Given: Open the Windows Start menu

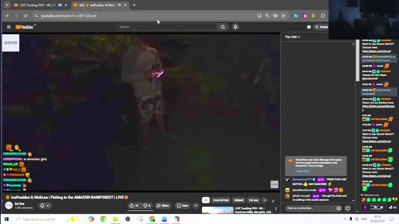Looking at the screenshot, I should (7, 219).
